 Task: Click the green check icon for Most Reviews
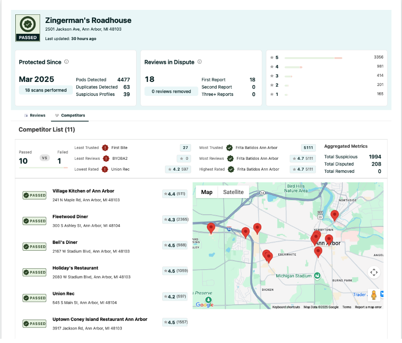click(230, 158)
